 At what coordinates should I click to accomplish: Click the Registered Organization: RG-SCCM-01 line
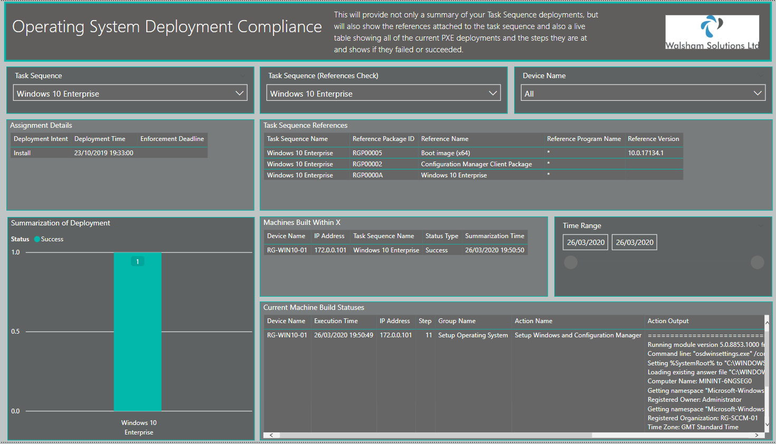[x=703, y=418]
